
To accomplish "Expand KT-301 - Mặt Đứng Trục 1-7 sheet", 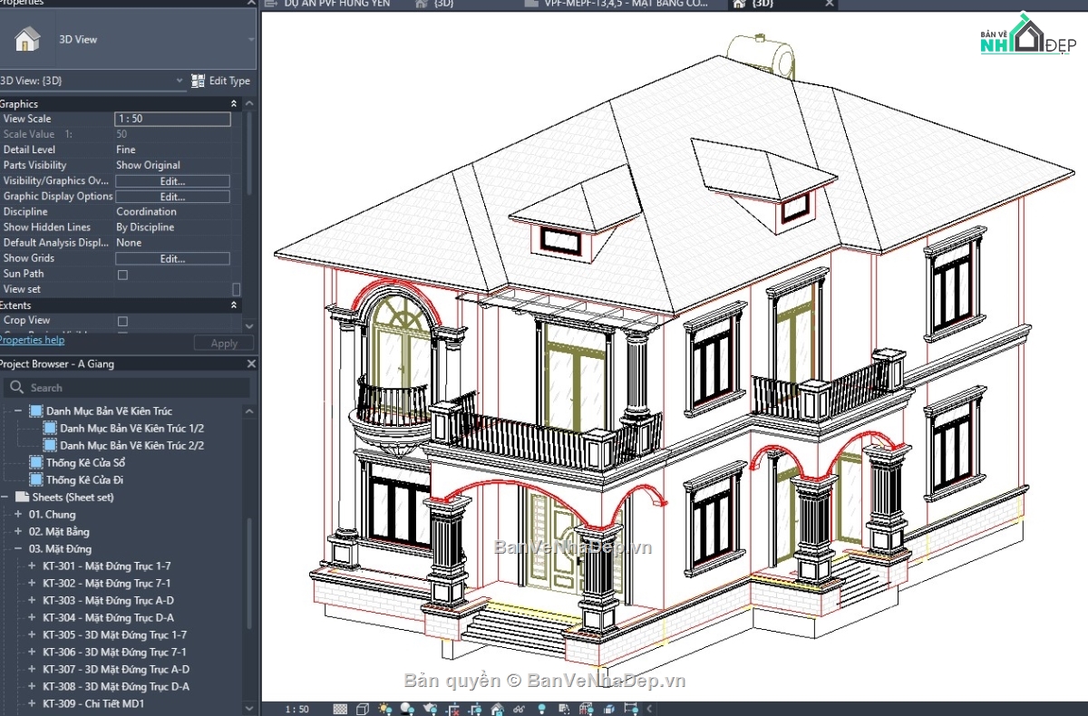I will tap(32, 566).
